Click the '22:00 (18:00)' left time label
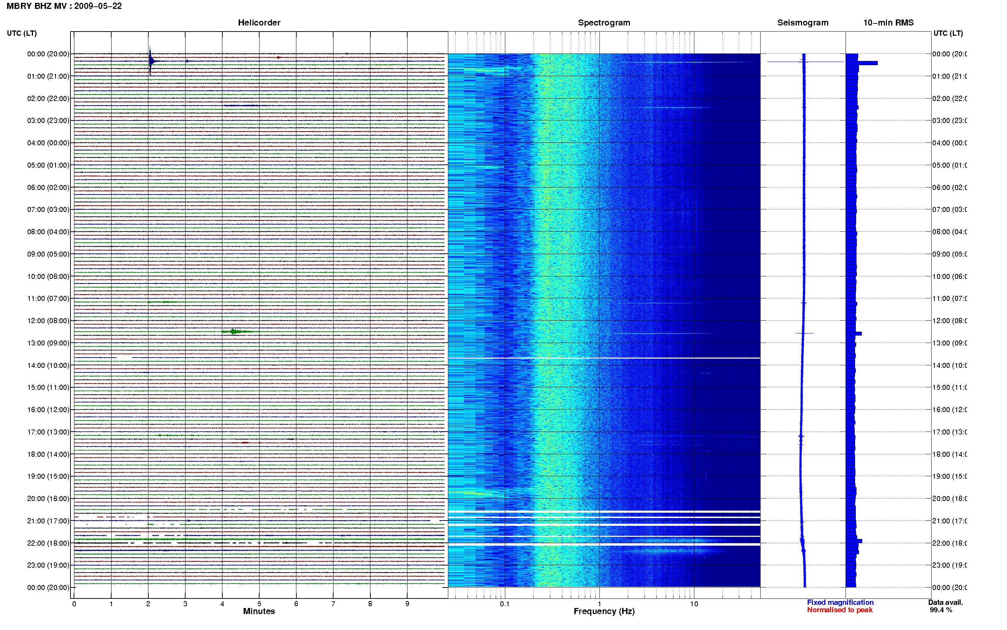 48,543
